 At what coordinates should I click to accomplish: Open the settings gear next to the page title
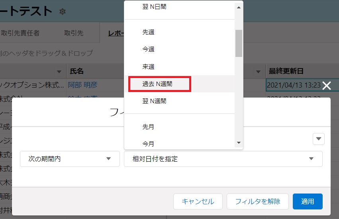point(63,12)
